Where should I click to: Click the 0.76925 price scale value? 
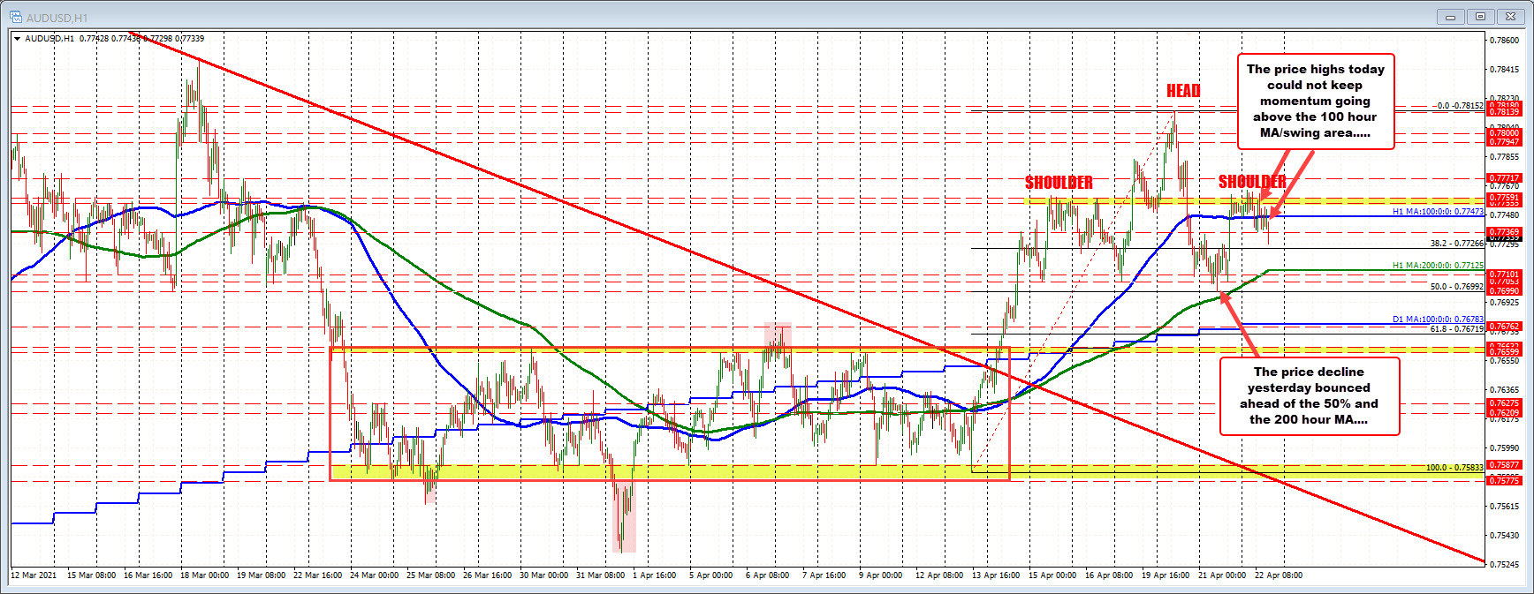click(x=1505, y=303)
